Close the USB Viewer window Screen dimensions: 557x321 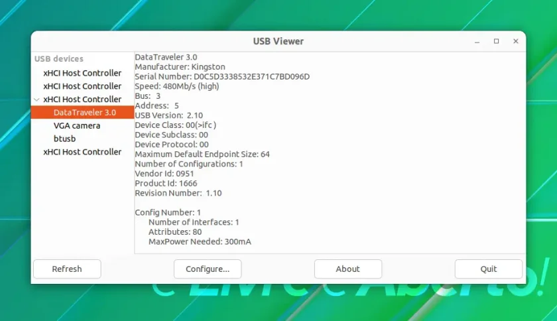tap(516, 41)
